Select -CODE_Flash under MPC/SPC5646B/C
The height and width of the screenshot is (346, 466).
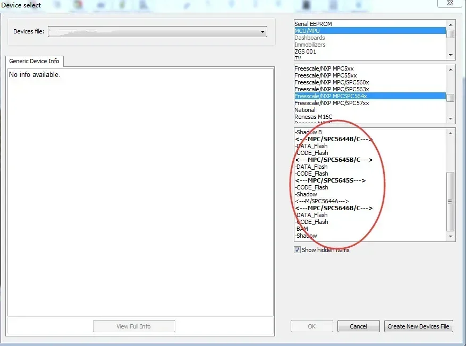point(370,222)
